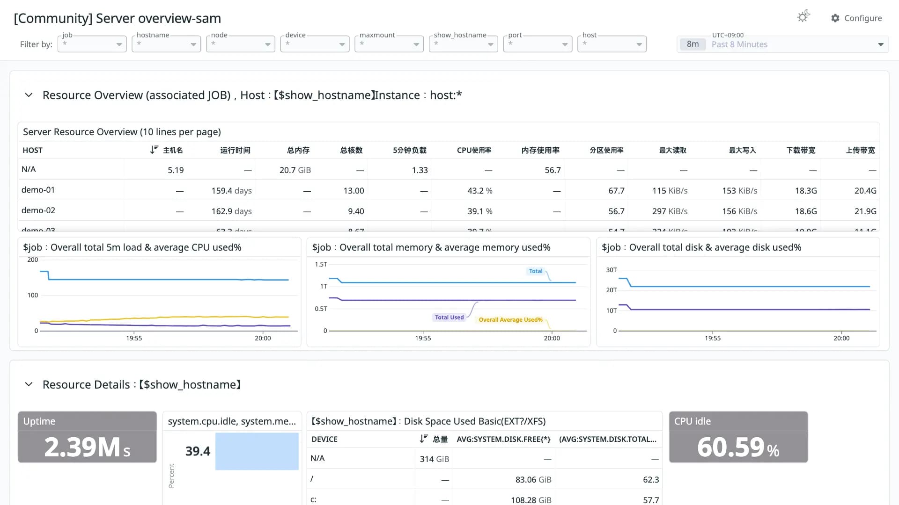The height and width of the screenshot is (505, 899).
Task: Click the Overall Average Used% legend label
Action: pyautogui.click(x=510, y=320)
